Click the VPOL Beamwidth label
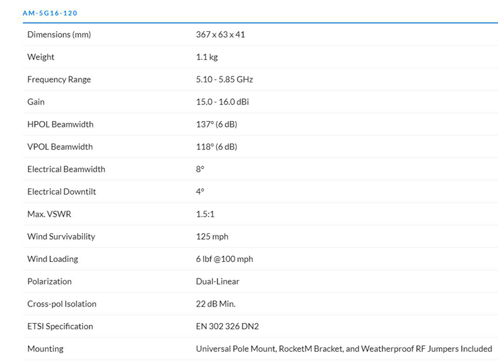 60,147
